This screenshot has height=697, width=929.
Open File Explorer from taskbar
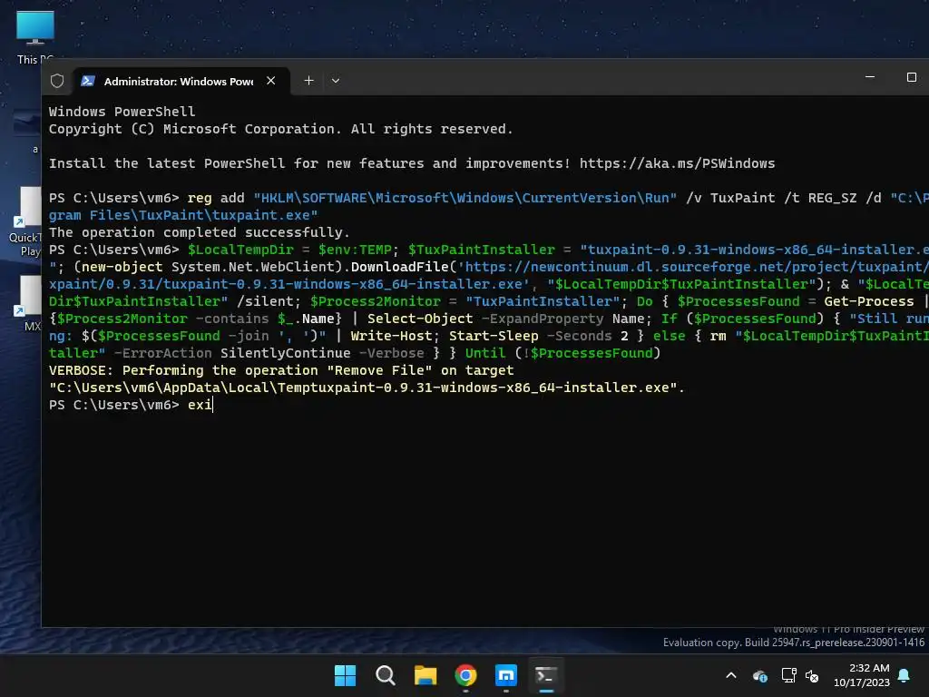(x=425, y=675)
